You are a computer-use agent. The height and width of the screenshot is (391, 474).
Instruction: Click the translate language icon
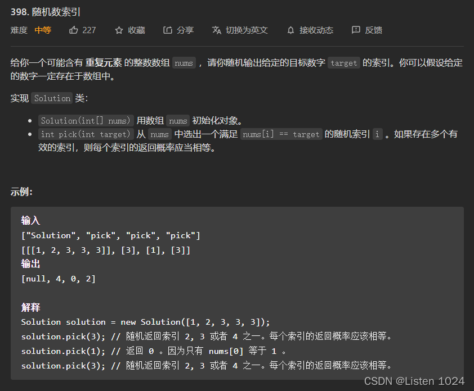click(x=216, y=30)
